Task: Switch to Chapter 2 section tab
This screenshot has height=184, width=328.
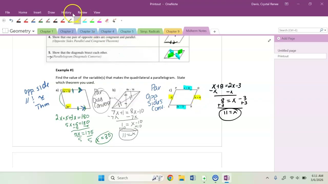Action: coord(67,31)
